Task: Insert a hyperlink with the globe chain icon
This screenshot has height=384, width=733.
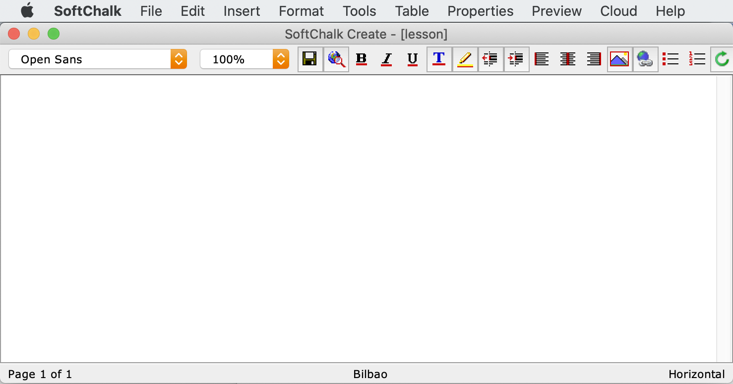Action: pyautogui.click(x=645, y=59)
